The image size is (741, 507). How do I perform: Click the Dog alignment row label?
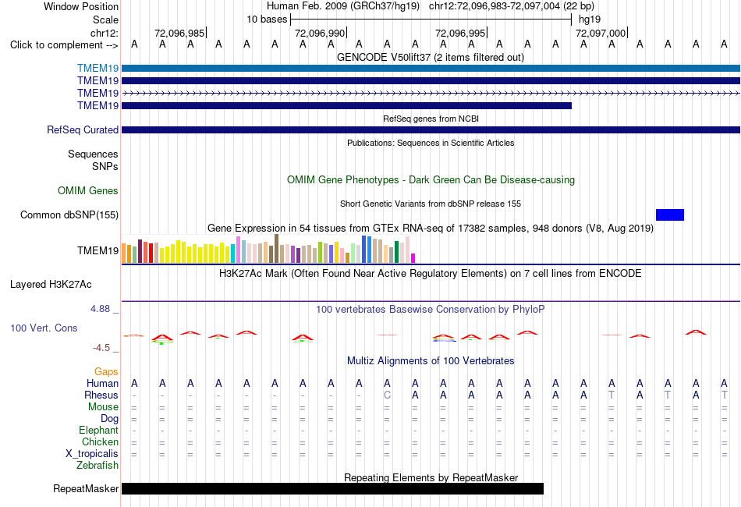click(109, 419)
